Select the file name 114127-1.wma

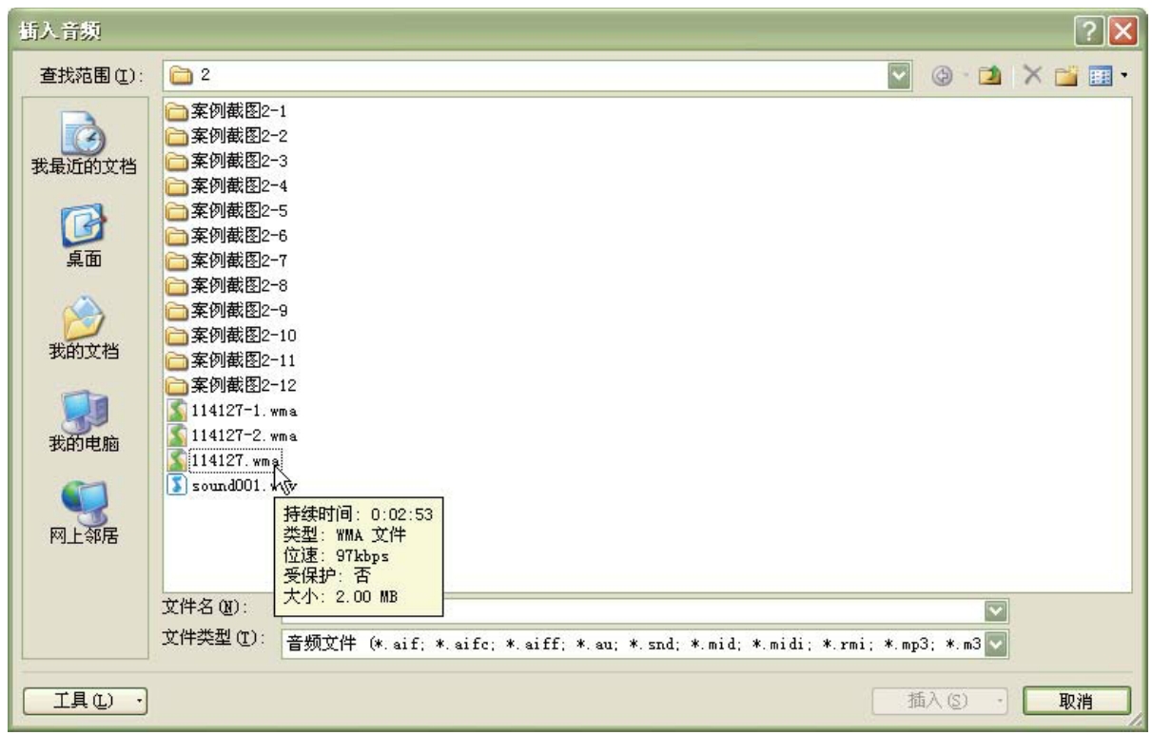tap(244, 410)
